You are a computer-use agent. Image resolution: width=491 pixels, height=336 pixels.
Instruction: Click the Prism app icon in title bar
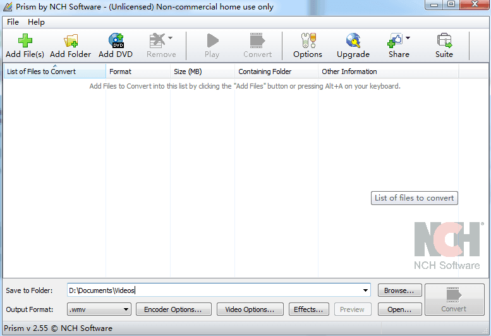[x=8, y=6]
